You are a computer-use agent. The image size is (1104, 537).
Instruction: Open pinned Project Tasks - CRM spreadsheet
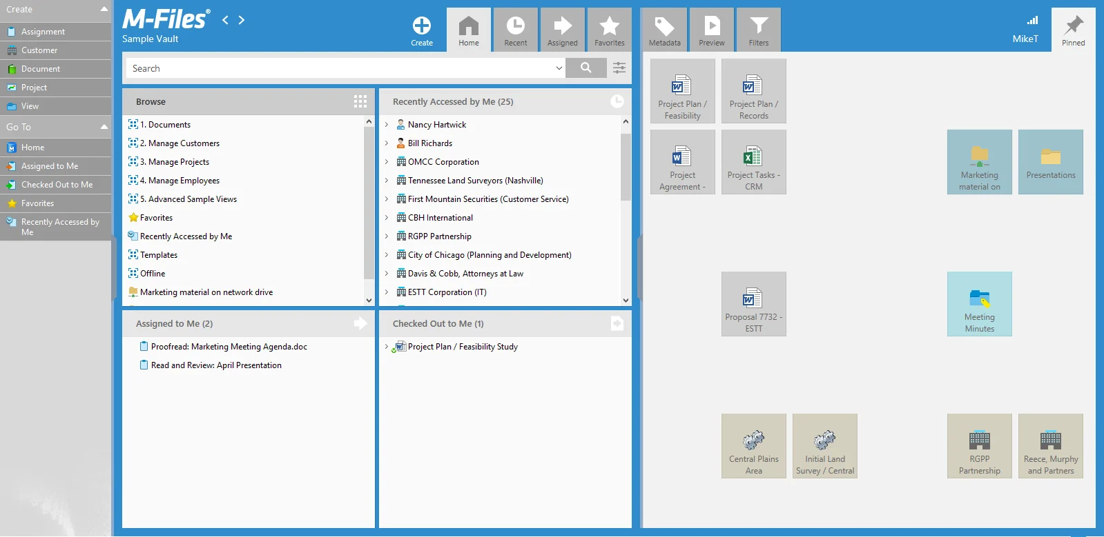[754, 162]
